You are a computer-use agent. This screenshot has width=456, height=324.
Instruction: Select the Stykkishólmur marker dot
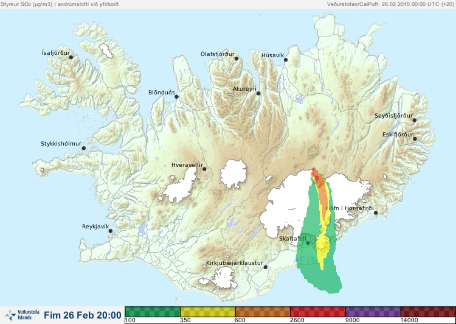click(x=84, y=149)
